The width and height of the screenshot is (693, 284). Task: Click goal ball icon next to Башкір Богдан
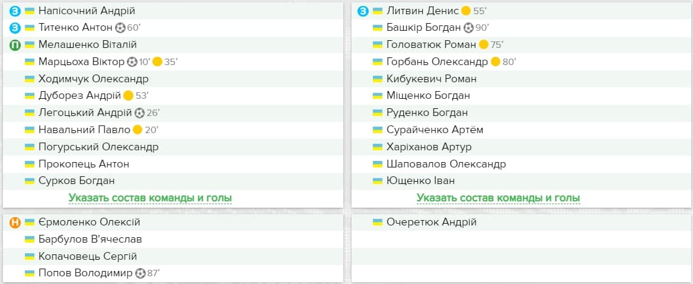coord(468,28)
